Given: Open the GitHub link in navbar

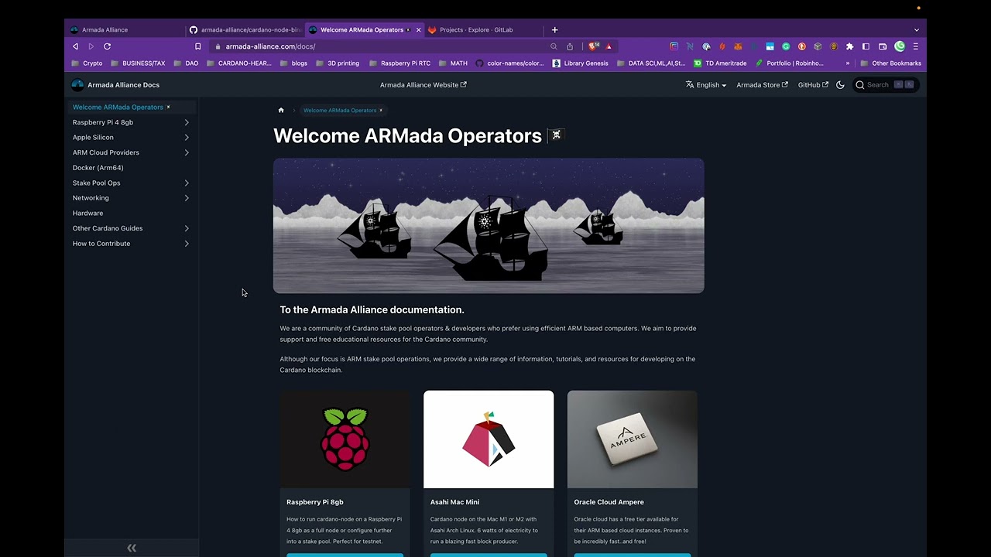Looking at the screenshot, I should pos(813,85).
